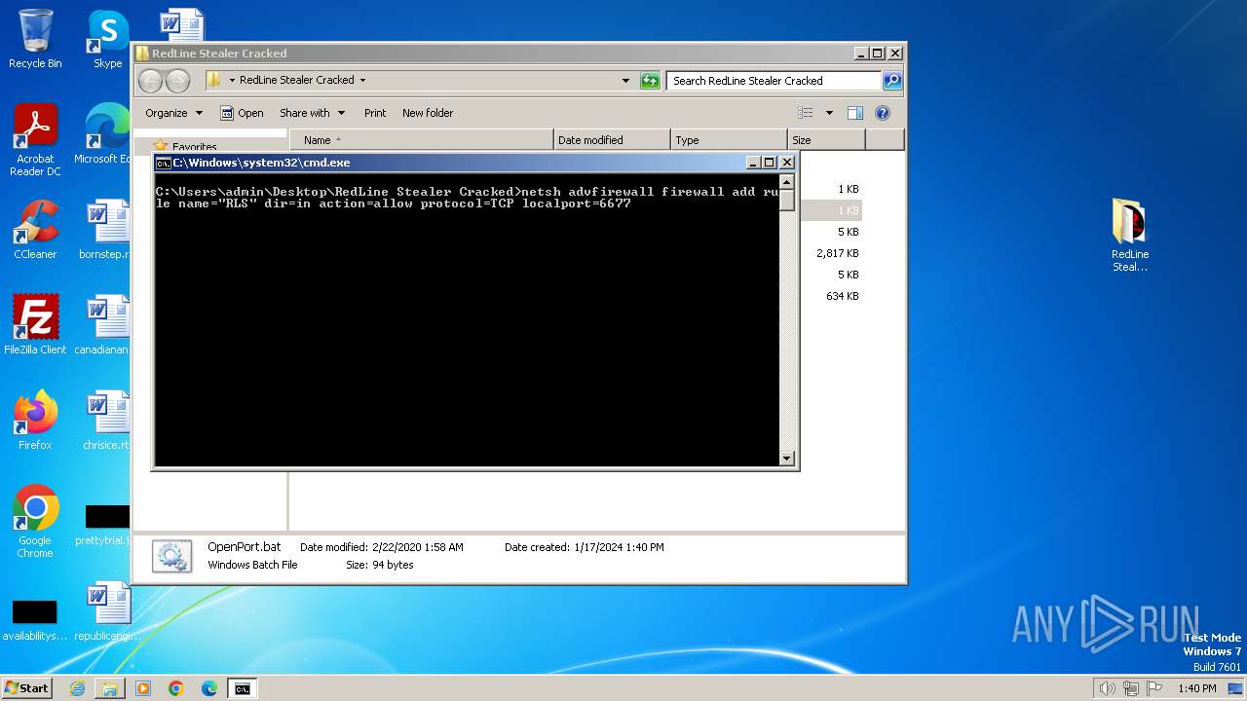Toggle the preview pane button
Image resolution: width=1247 pixels, height=701 pixels.
click(x=854, y=113)
